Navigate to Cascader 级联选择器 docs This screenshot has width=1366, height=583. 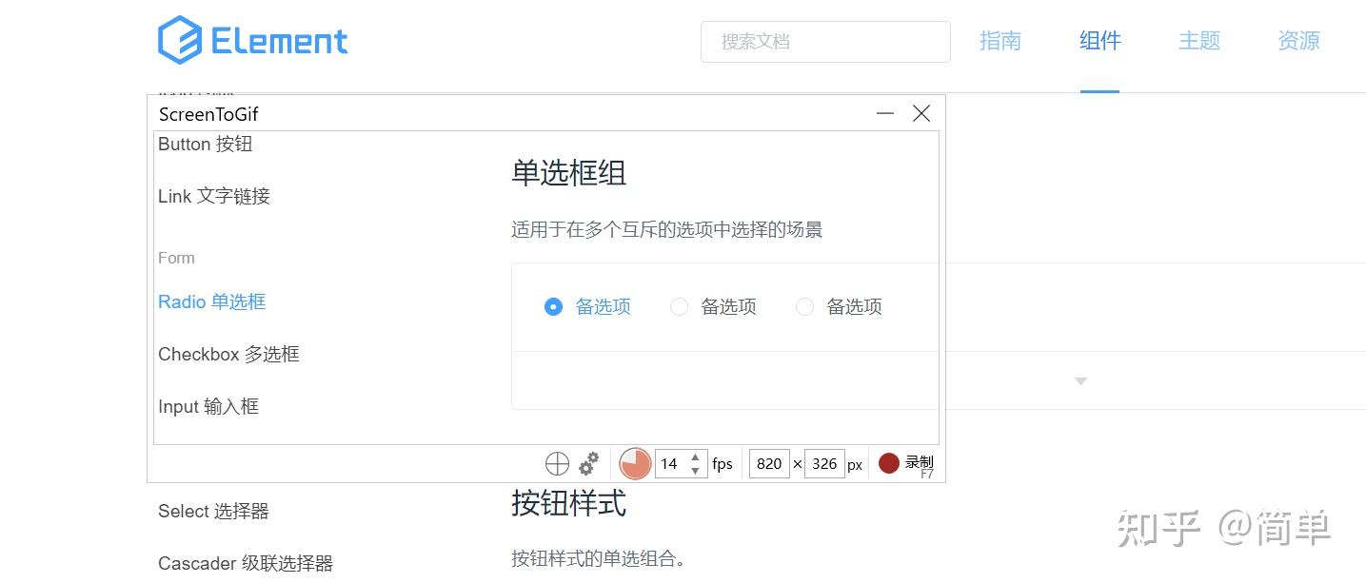coord(245,562)
